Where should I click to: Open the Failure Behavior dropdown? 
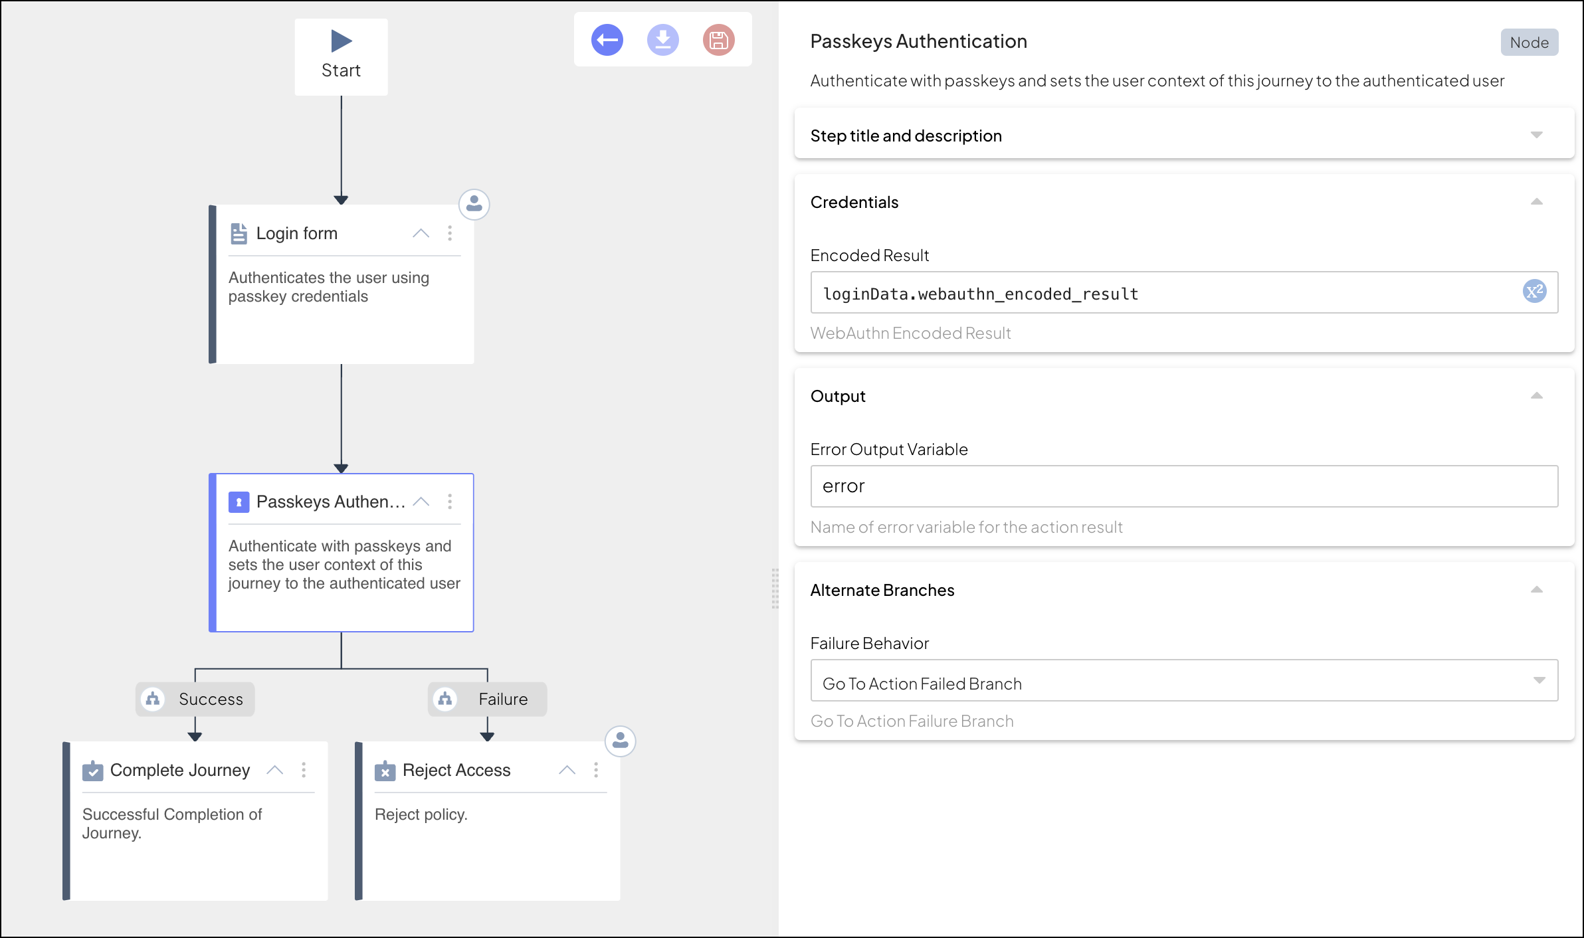click(1184, 680)
